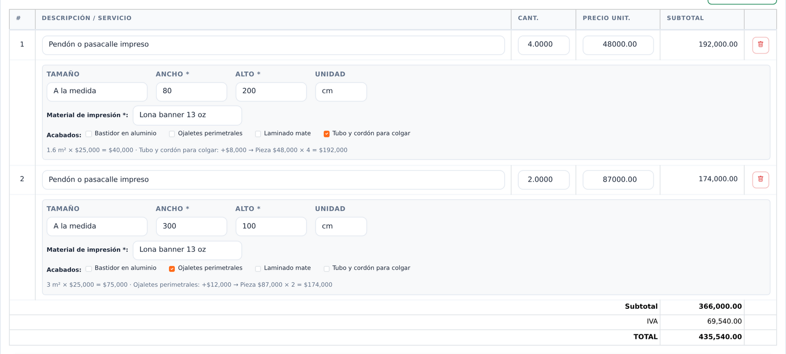Click the Subtotal amount 366,000.00
This screenshot has width=786, height=354.
tap(720, 306)
